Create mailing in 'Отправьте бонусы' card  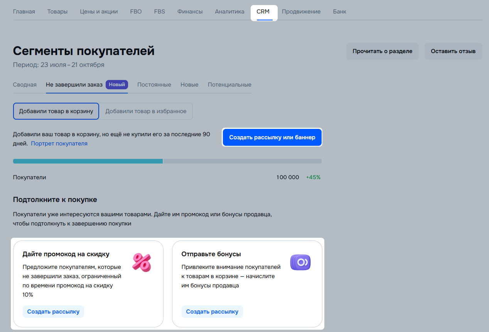point(212,312)
